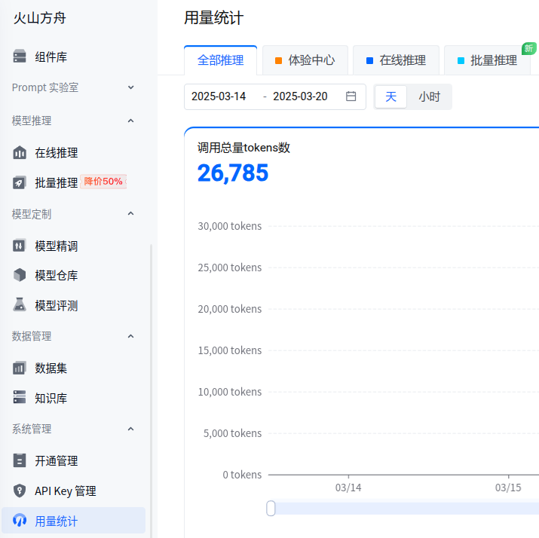
Task: Click the 调用总量tokens数 label
Action: tap(243, 148)
